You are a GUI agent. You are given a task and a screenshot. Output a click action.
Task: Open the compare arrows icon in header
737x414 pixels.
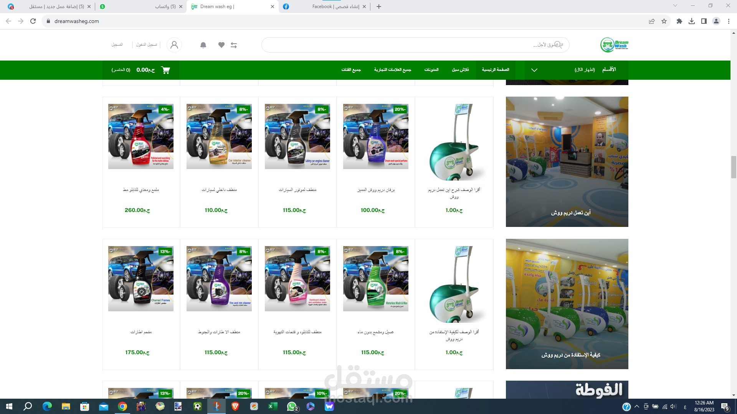(x=234, y=45)
